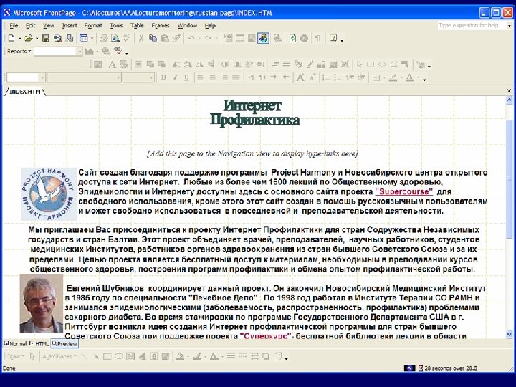Open the highlight color dropdown arrow
516x387 pixels.
click(x=401, y=77)
